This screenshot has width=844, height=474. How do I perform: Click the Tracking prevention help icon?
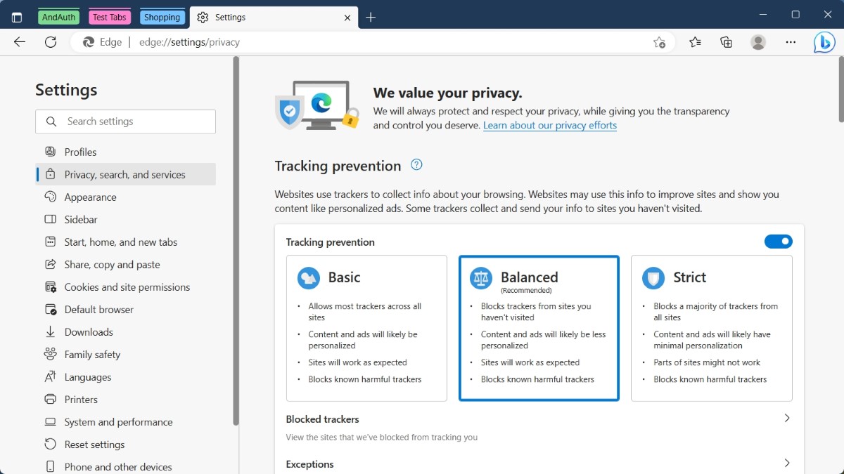(416, 165)
